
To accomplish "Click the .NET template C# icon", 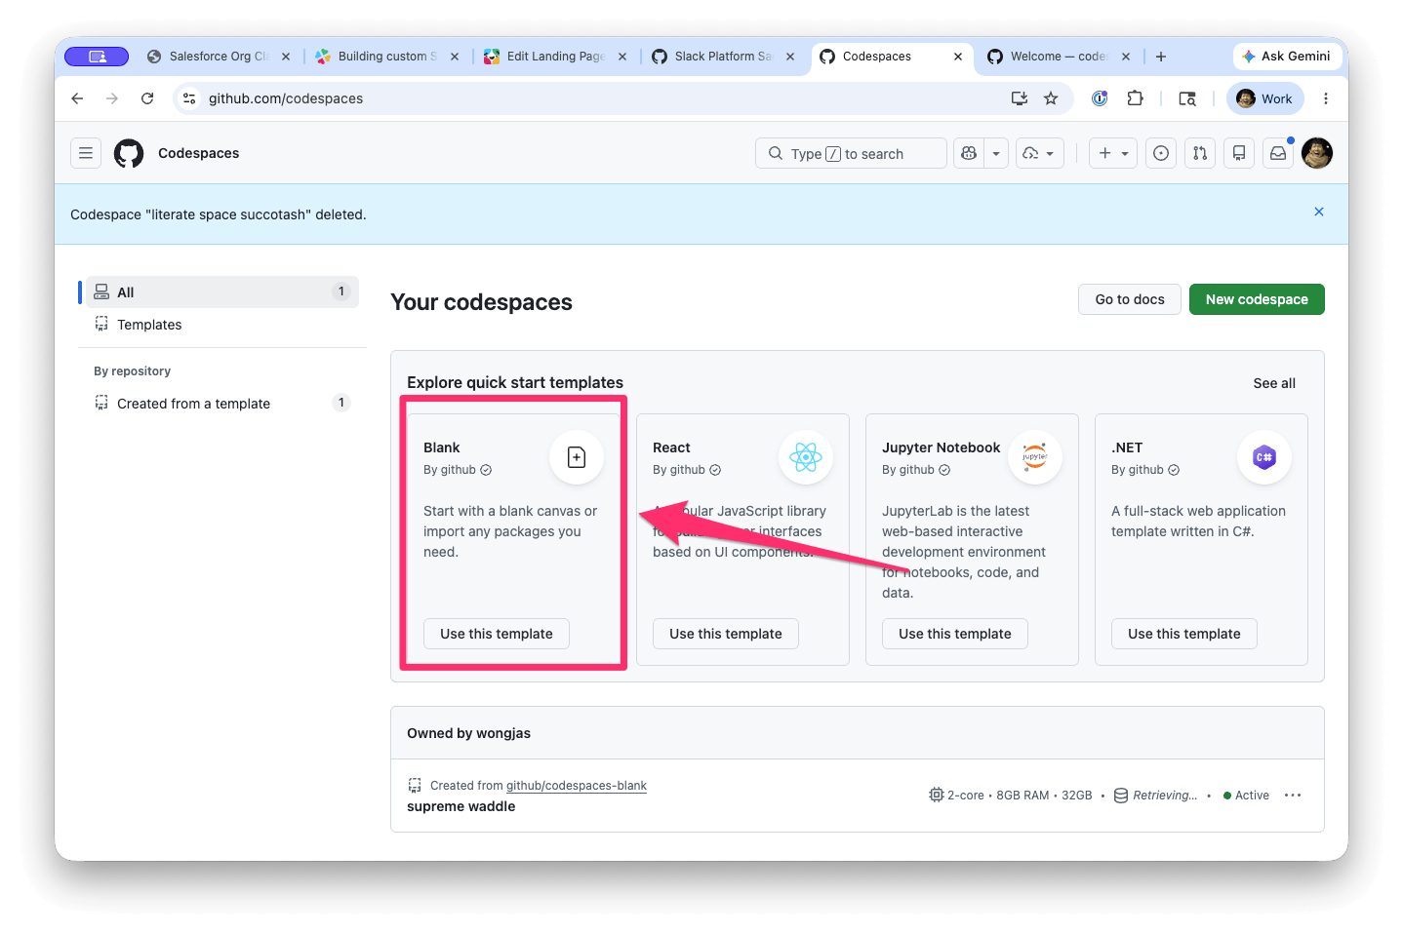I will (x=1264, y=457).
